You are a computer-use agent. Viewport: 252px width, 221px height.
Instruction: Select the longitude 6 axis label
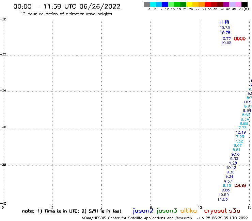coord(101,207)
